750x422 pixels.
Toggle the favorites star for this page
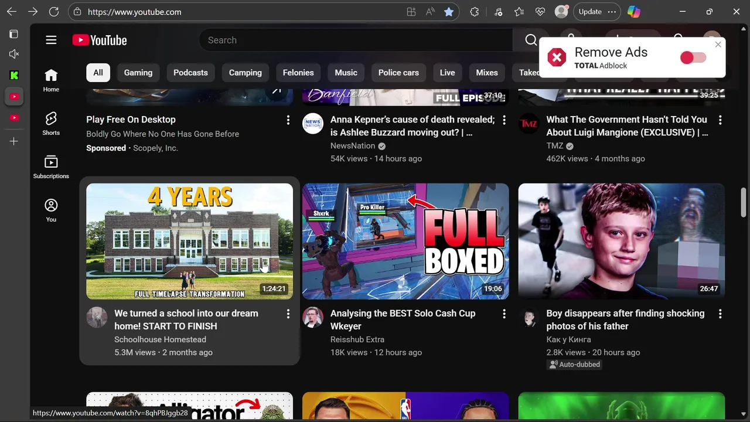[449, 12]
